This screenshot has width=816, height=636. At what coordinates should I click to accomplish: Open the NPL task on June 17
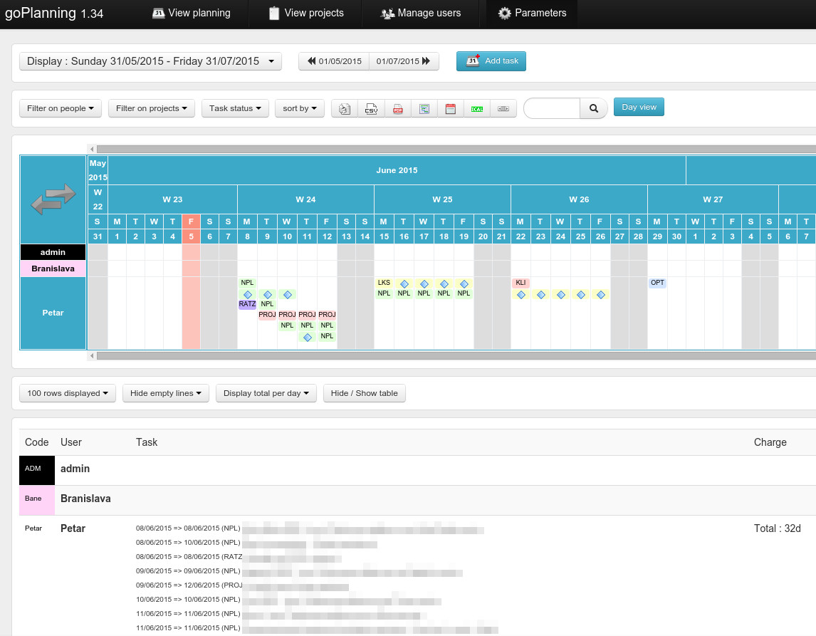tap(424, 293)
